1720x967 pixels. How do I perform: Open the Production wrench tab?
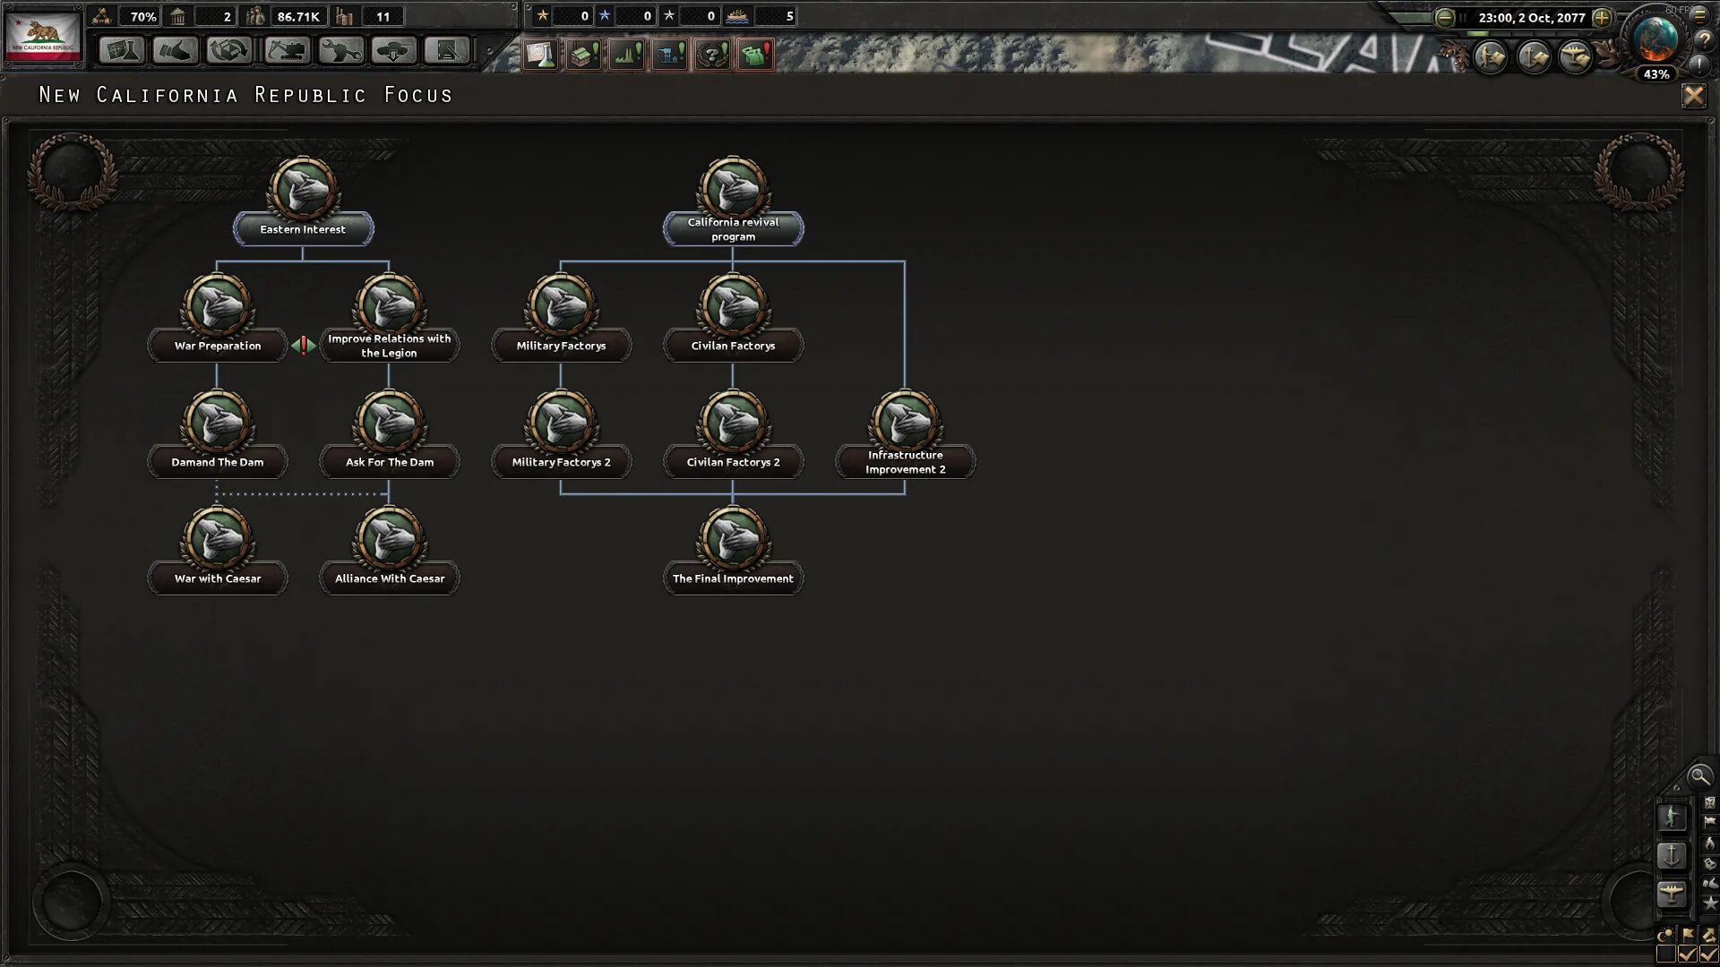click(x=340, y=50)
